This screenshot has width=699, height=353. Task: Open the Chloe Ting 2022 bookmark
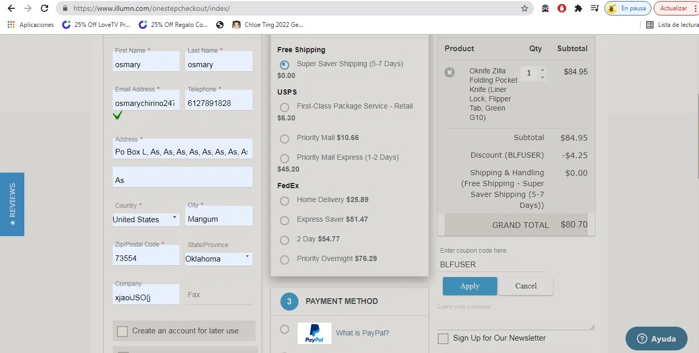268,24
